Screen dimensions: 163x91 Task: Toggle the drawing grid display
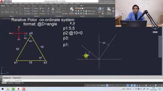click(107, 85)
